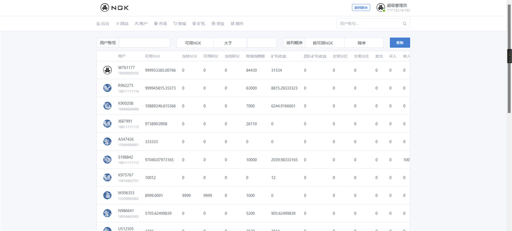512x231 pixels.
Task: Open user R962275 username link
Action: 125,85
